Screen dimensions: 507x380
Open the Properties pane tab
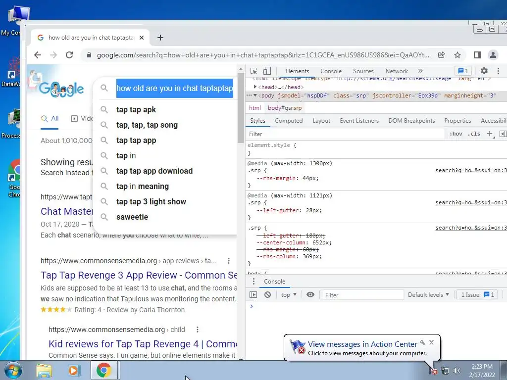coord(457,121)
